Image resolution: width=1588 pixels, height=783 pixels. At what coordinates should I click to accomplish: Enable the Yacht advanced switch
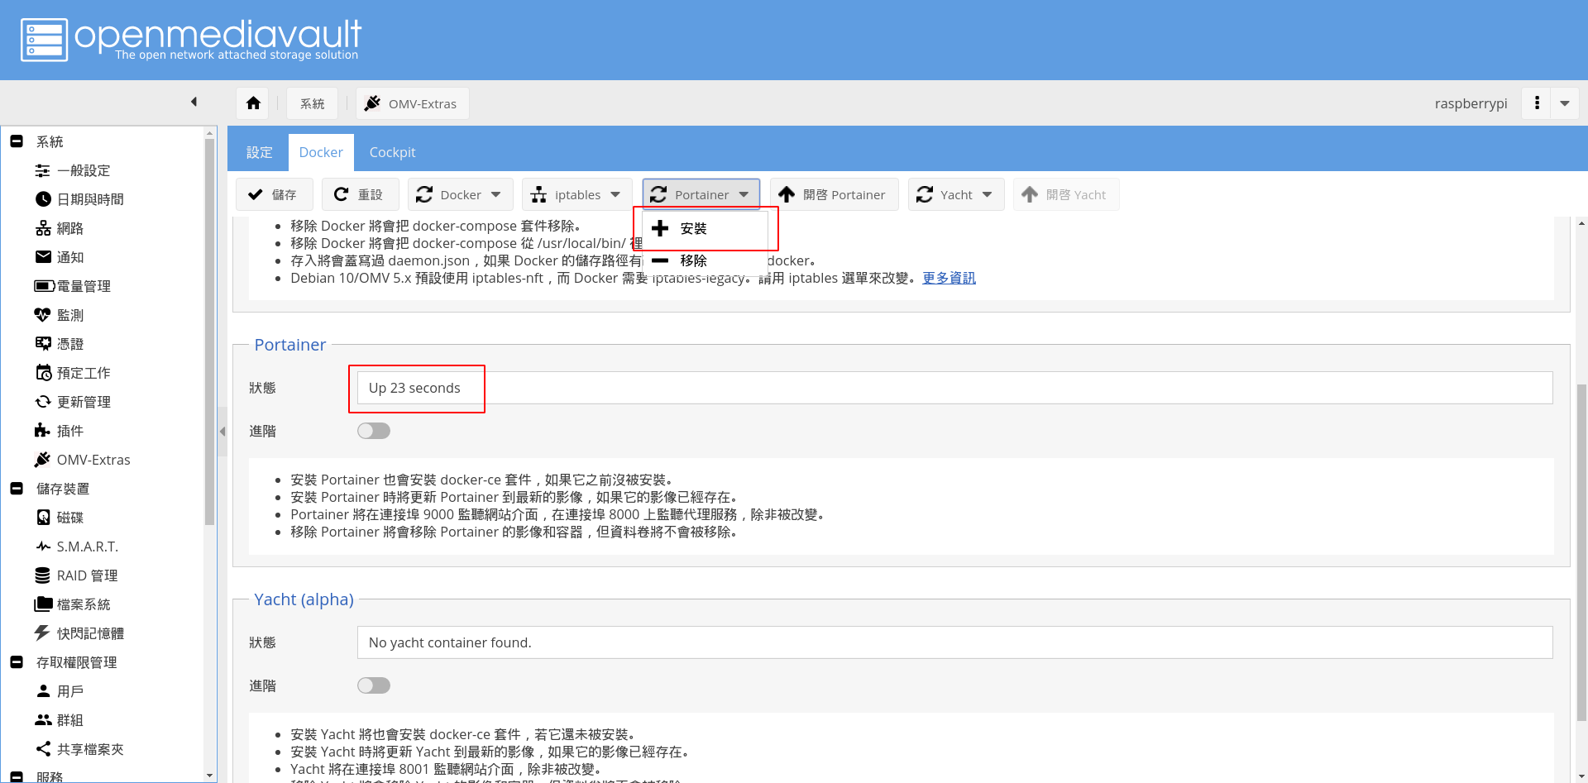pyautogui.click(x=374, y=685)
